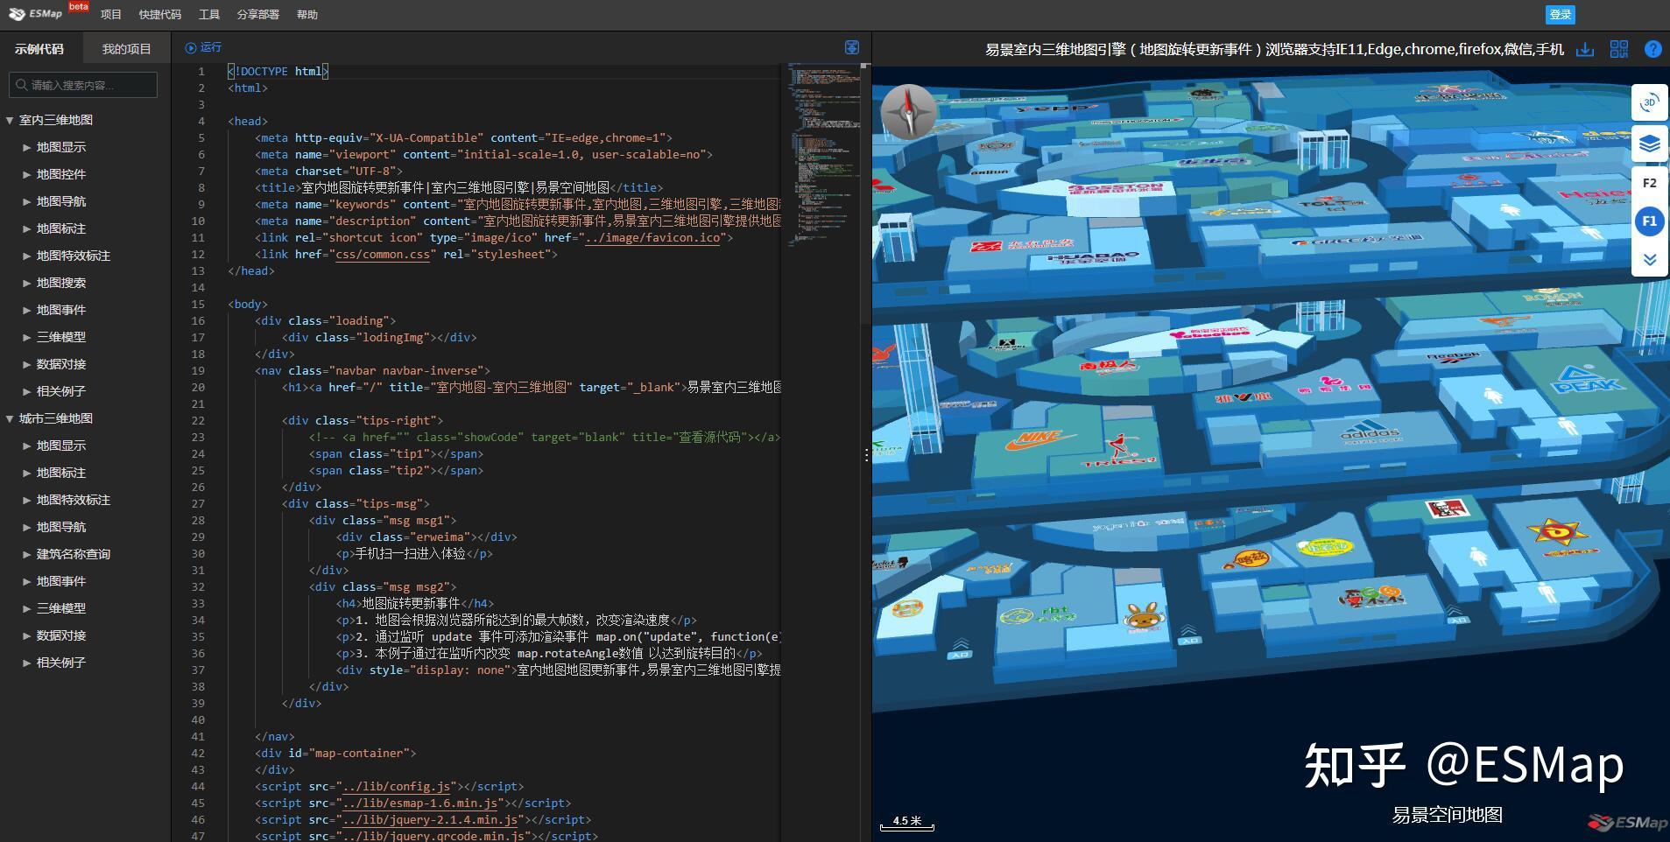1670x842 pixels.
Task: Open the 快捷代码 menu
Action: click(x=160, y=15)
